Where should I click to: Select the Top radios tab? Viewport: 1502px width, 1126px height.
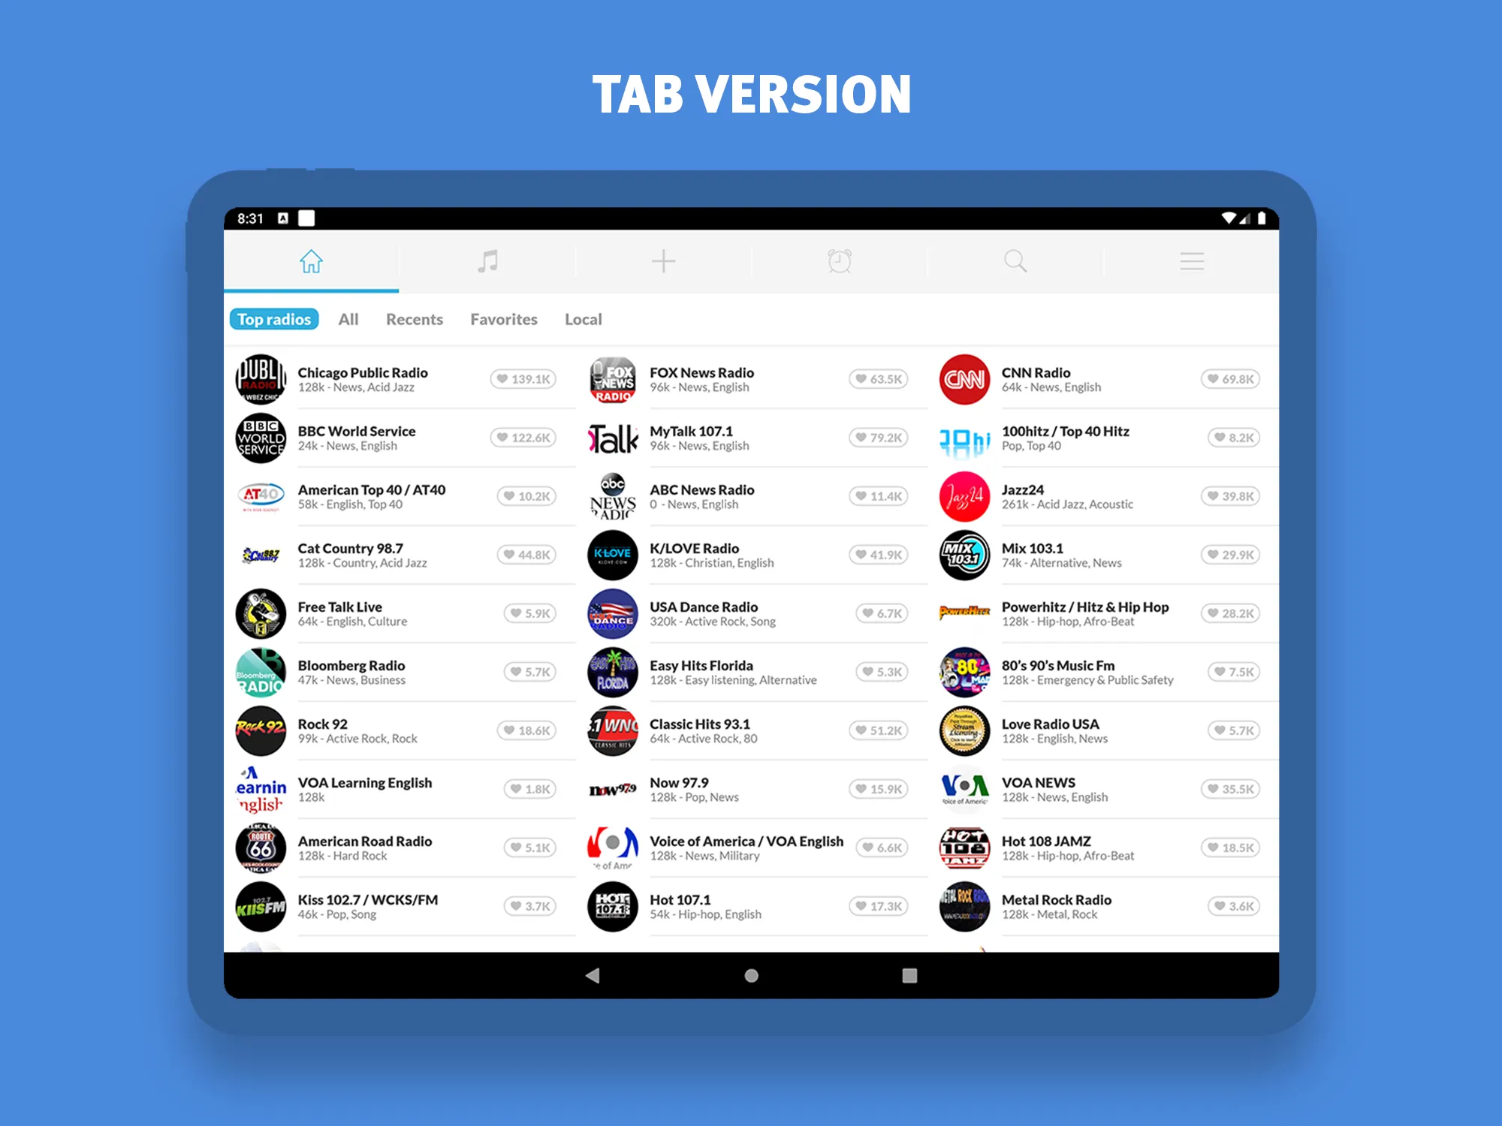tap(274, 319)
